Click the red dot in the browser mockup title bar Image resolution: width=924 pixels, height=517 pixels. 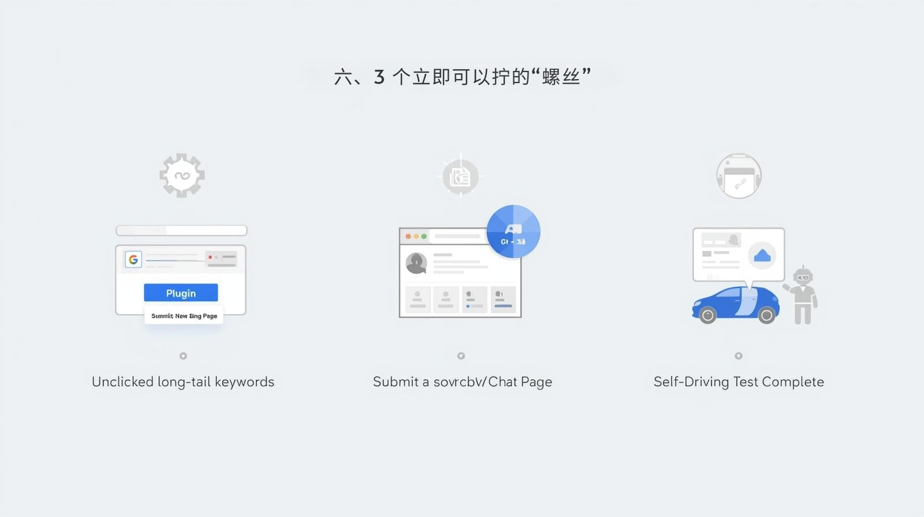tap(408, 237)
